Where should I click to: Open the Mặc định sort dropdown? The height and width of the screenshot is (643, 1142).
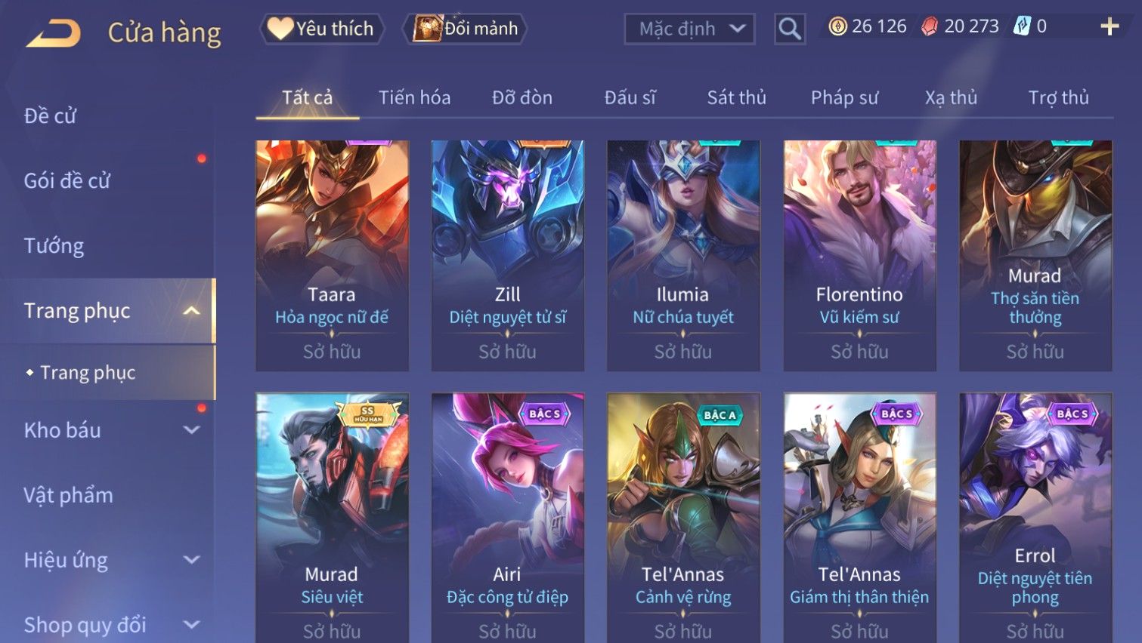689,29
